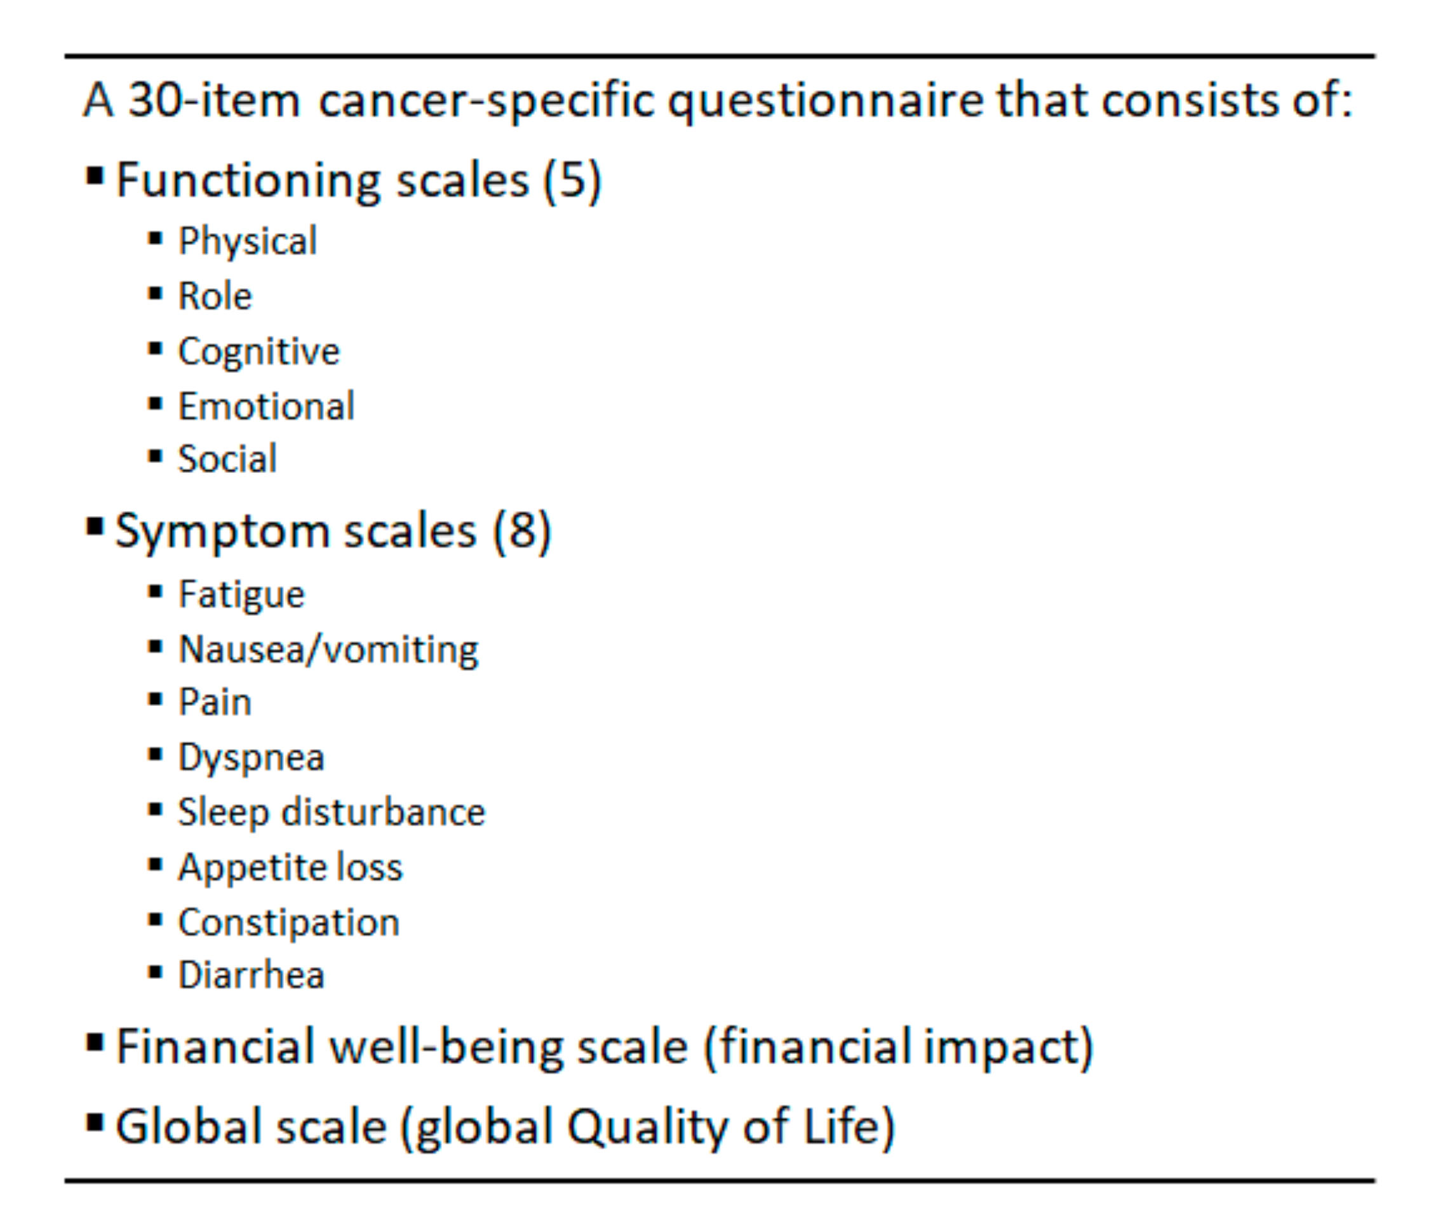Viewport: 1448px width, 1219px height.
Task: Click the "Diarrhea" symptom entry
Action: (x=251, y=976)
